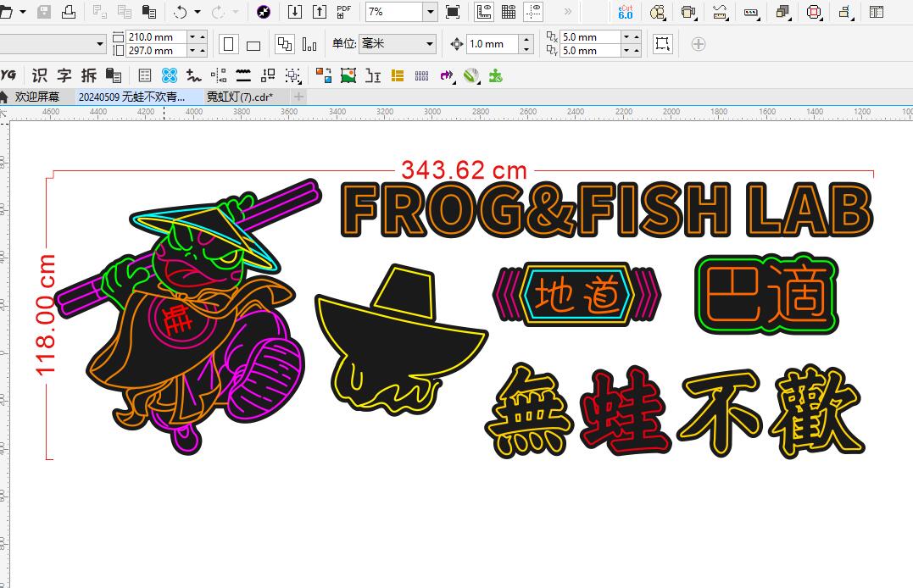Edit the duplicate Y offset 5.0 mm field
The image size is (913, 588).
point(590,51)
